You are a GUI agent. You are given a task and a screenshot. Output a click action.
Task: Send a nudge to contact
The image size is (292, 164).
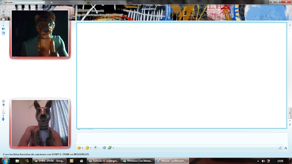coord(95,148)
